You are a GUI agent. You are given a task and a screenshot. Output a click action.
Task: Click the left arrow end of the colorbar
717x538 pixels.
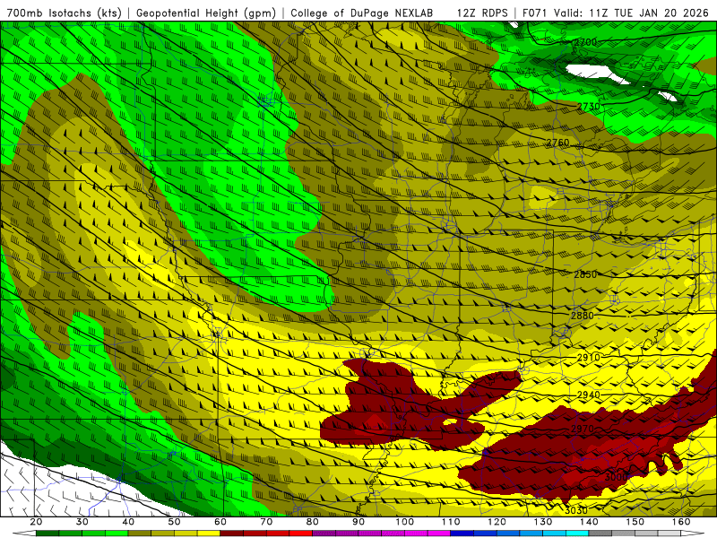coord(24,534)
